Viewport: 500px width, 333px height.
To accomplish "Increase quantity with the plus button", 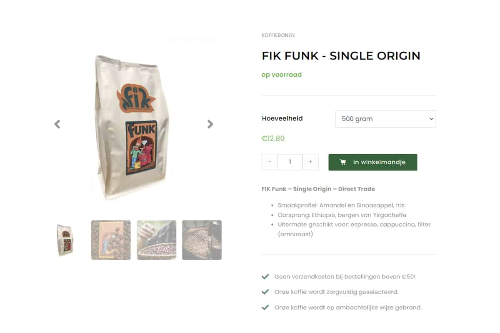I will [x=310, y=162].
